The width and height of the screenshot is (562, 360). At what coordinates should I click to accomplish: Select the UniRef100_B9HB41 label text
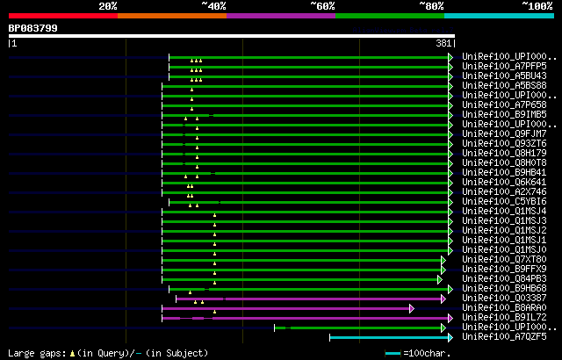point(504,173)
